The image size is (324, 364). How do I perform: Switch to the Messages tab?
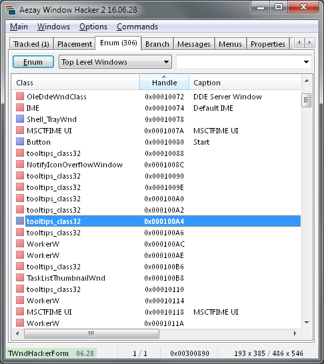[194, 44]
